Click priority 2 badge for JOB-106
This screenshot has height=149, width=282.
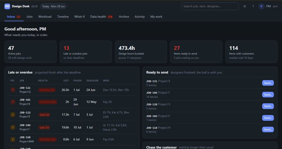click(x=13, y=127)
